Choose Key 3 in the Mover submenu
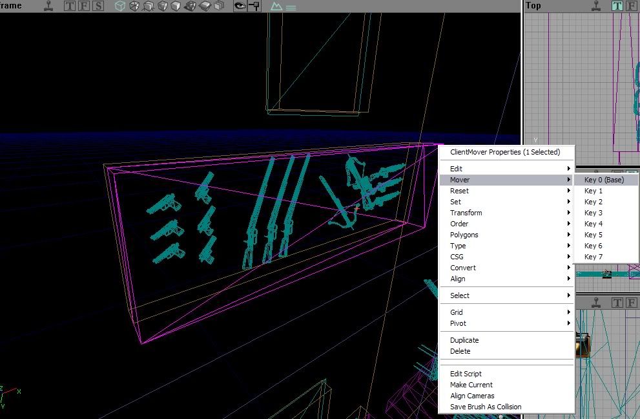 pos(594,213)
